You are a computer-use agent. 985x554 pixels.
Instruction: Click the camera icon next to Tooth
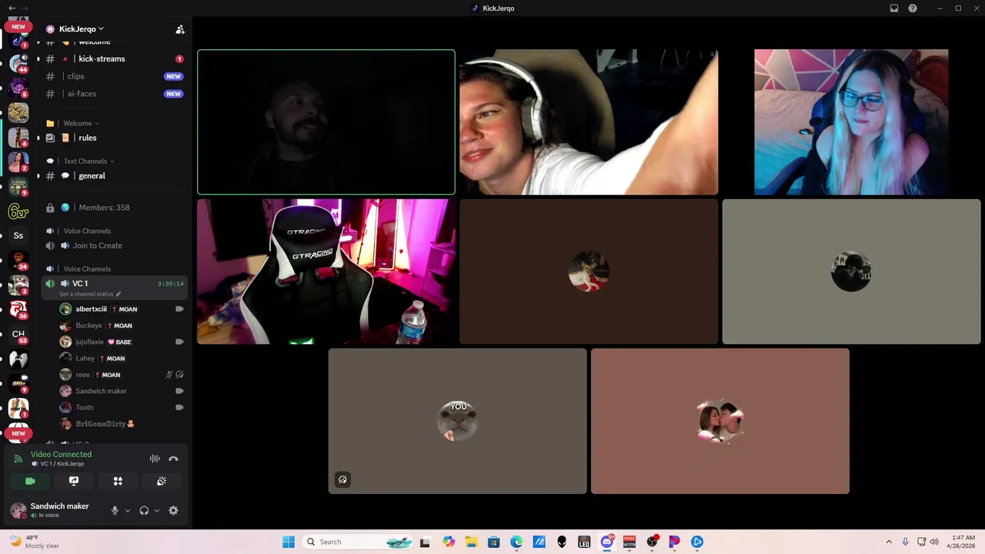click(179, 407)
